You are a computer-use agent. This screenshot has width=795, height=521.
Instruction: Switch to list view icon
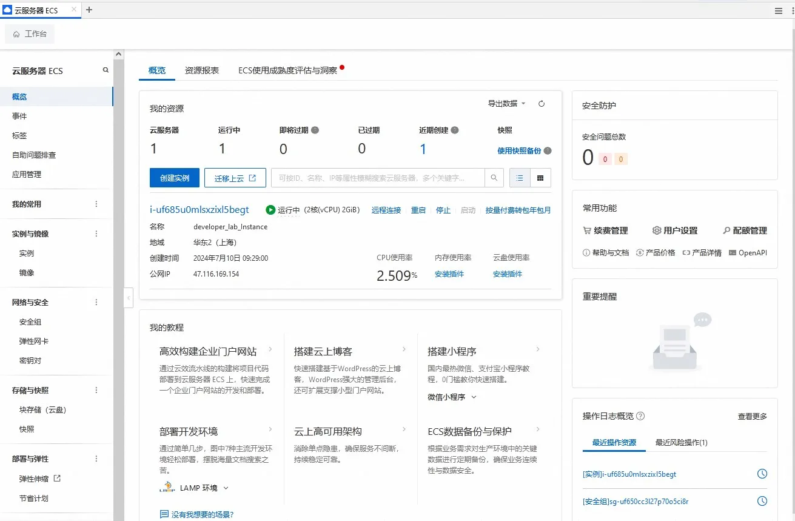(x=520, y=178)
